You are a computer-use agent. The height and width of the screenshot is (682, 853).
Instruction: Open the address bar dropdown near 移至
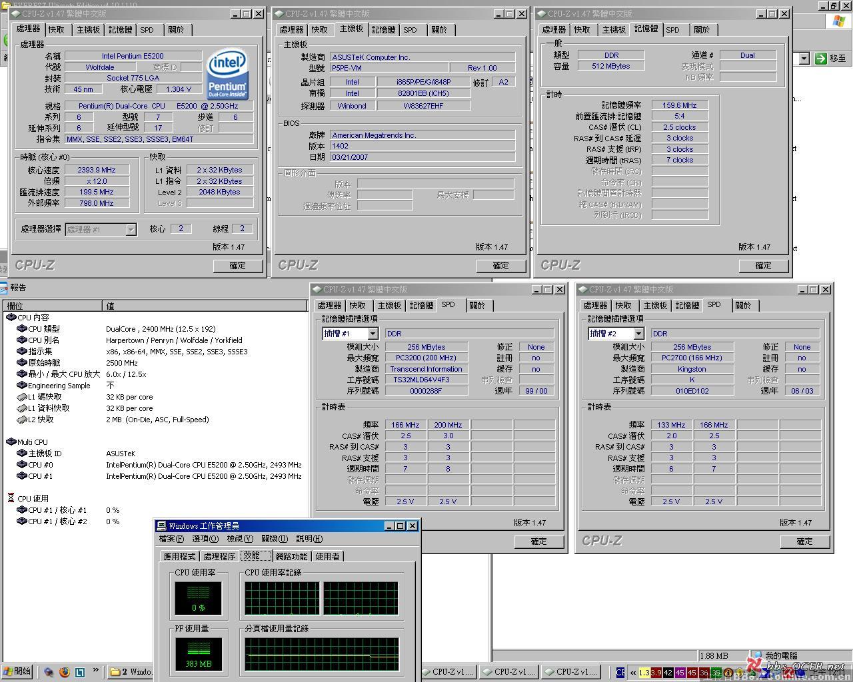[x=804, y=59]
